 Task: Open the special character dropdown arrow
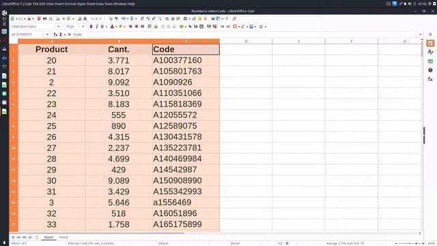(189, 19)
